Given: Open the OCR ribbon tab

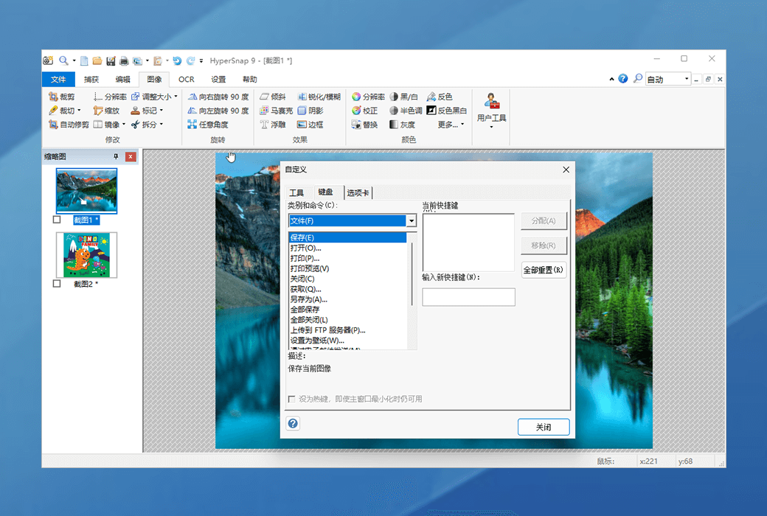Looking at the screenshot, I should pos(186,80).
